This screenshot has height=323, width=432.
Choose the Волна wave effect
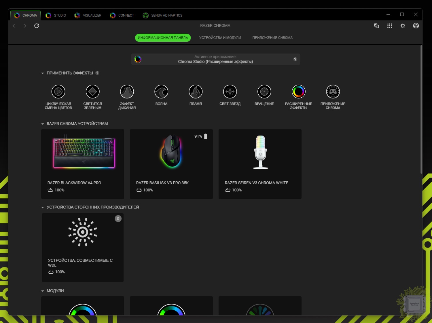pyautogui.click(x=161, y=92)
